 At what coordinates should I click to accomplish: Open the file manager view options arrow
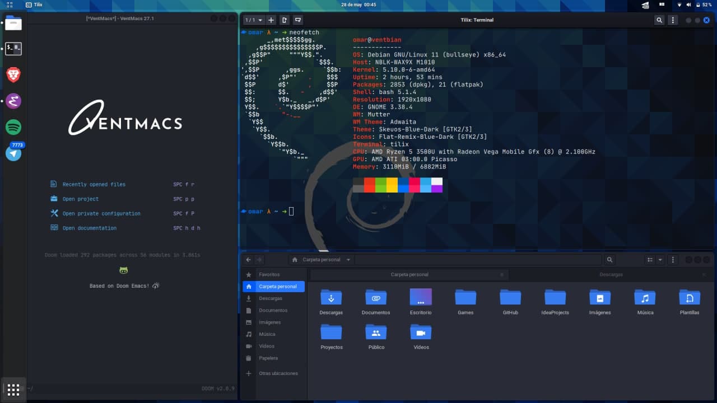tap(660, 260)
